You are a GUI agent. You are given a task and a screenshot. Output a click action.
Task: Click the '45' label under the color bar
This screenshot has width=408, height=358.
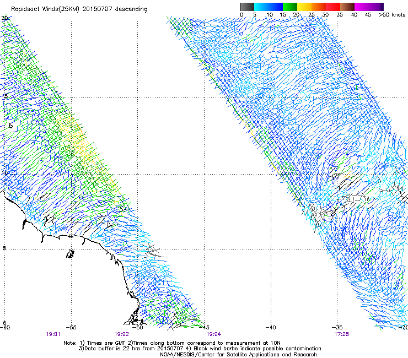368,15
